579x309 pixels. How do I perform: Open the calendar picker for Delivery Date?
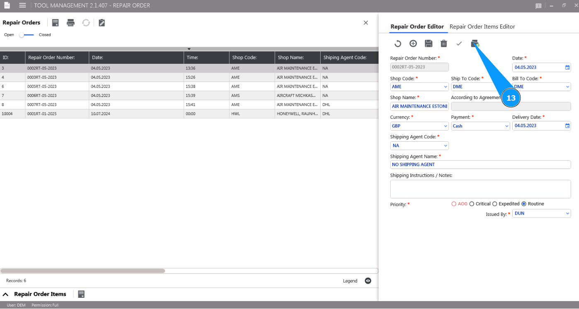(567, 126)
